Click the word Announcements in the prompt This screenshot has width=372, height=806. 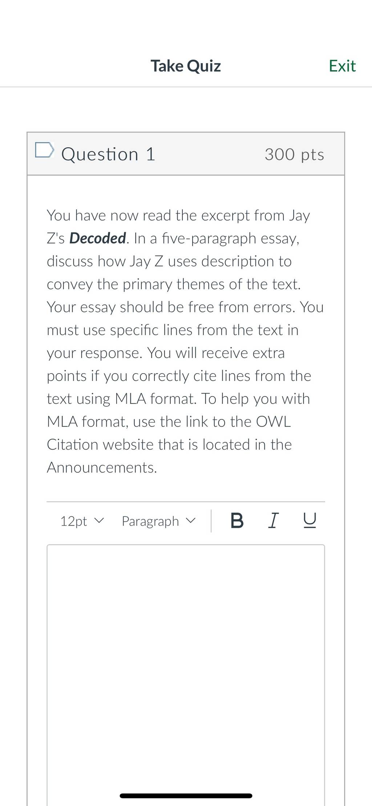tap(102, 467)
